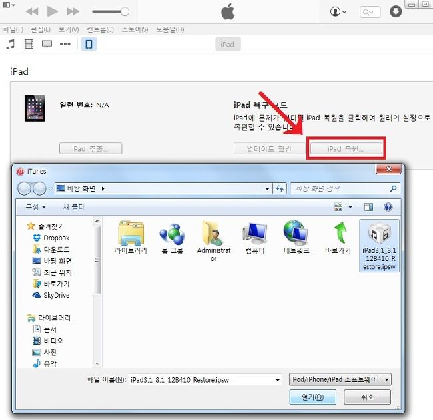433x420 pixels.
Task: Select Dropbox in the sidebar
Action: [51, 238]
